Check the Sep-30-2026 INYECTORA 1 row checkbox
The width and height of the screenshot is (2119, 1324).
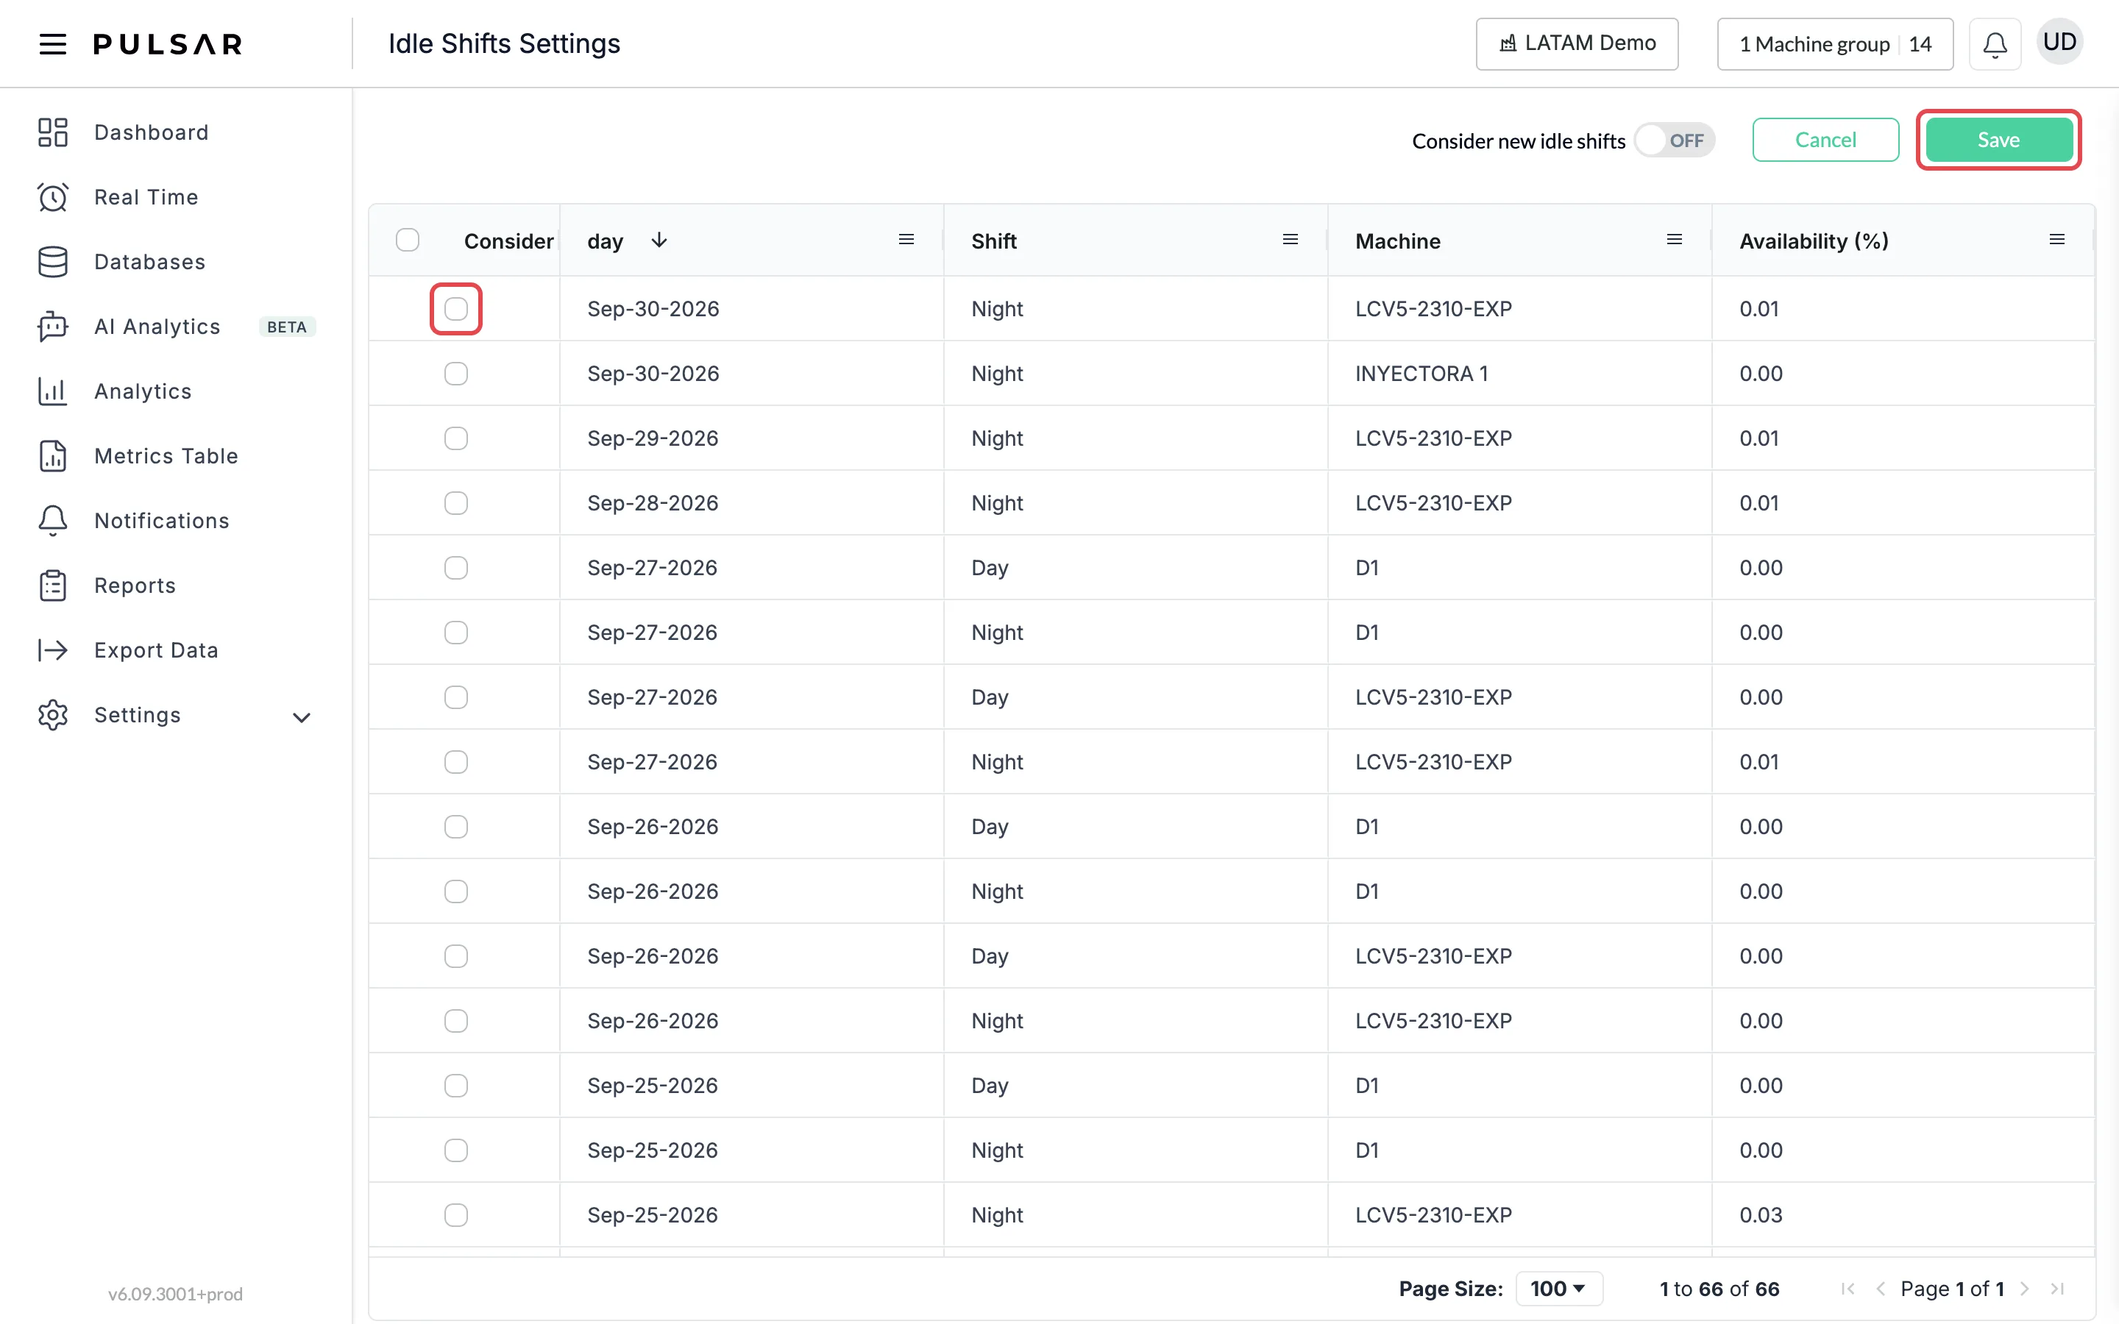456,374
